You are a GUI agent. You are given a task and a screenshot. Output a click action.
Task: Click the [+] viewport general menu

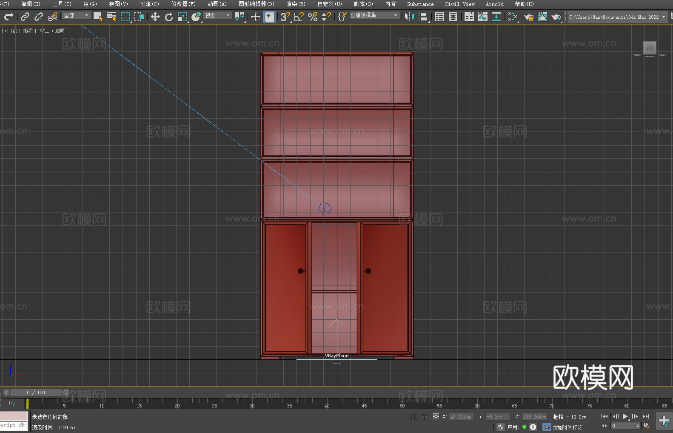click(x=5, y=31)
